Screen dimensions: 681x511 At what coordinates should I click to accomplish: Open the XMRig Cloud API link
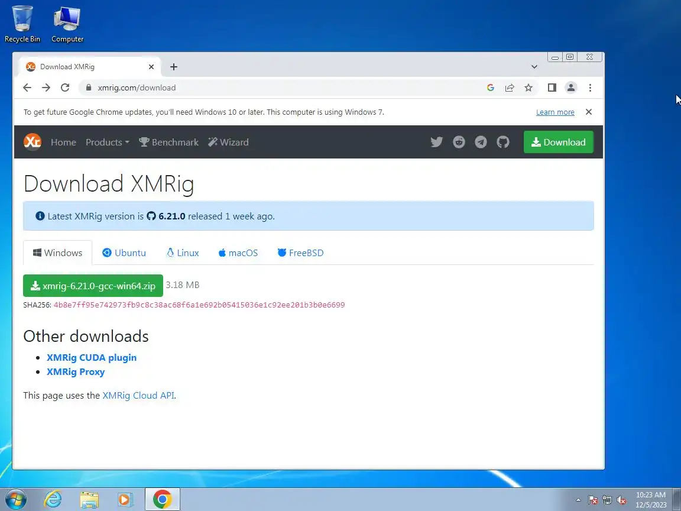pyautogui.click(x=138, y=396)
